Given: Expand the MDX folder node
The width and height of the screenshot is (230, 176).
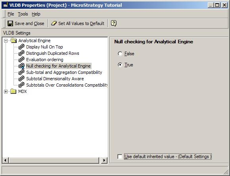Looking at the screenshot, I should pyautogui.click(x=6, y=91).
